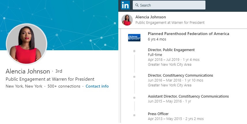
Task: Click the 6 yrs 4 mos duration
Action: coord(157,39)
